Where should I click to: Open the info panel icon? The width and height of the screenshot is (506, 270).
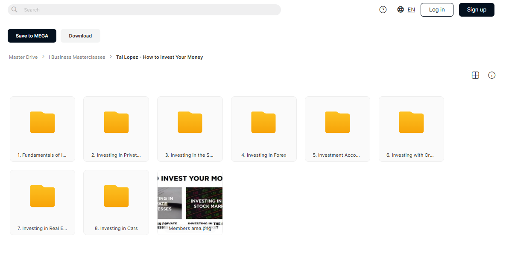pyautogui.click(x=491, y=75)
